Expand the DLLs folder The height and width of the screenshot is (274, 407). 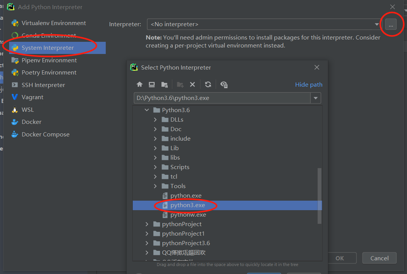coord(155,119)
